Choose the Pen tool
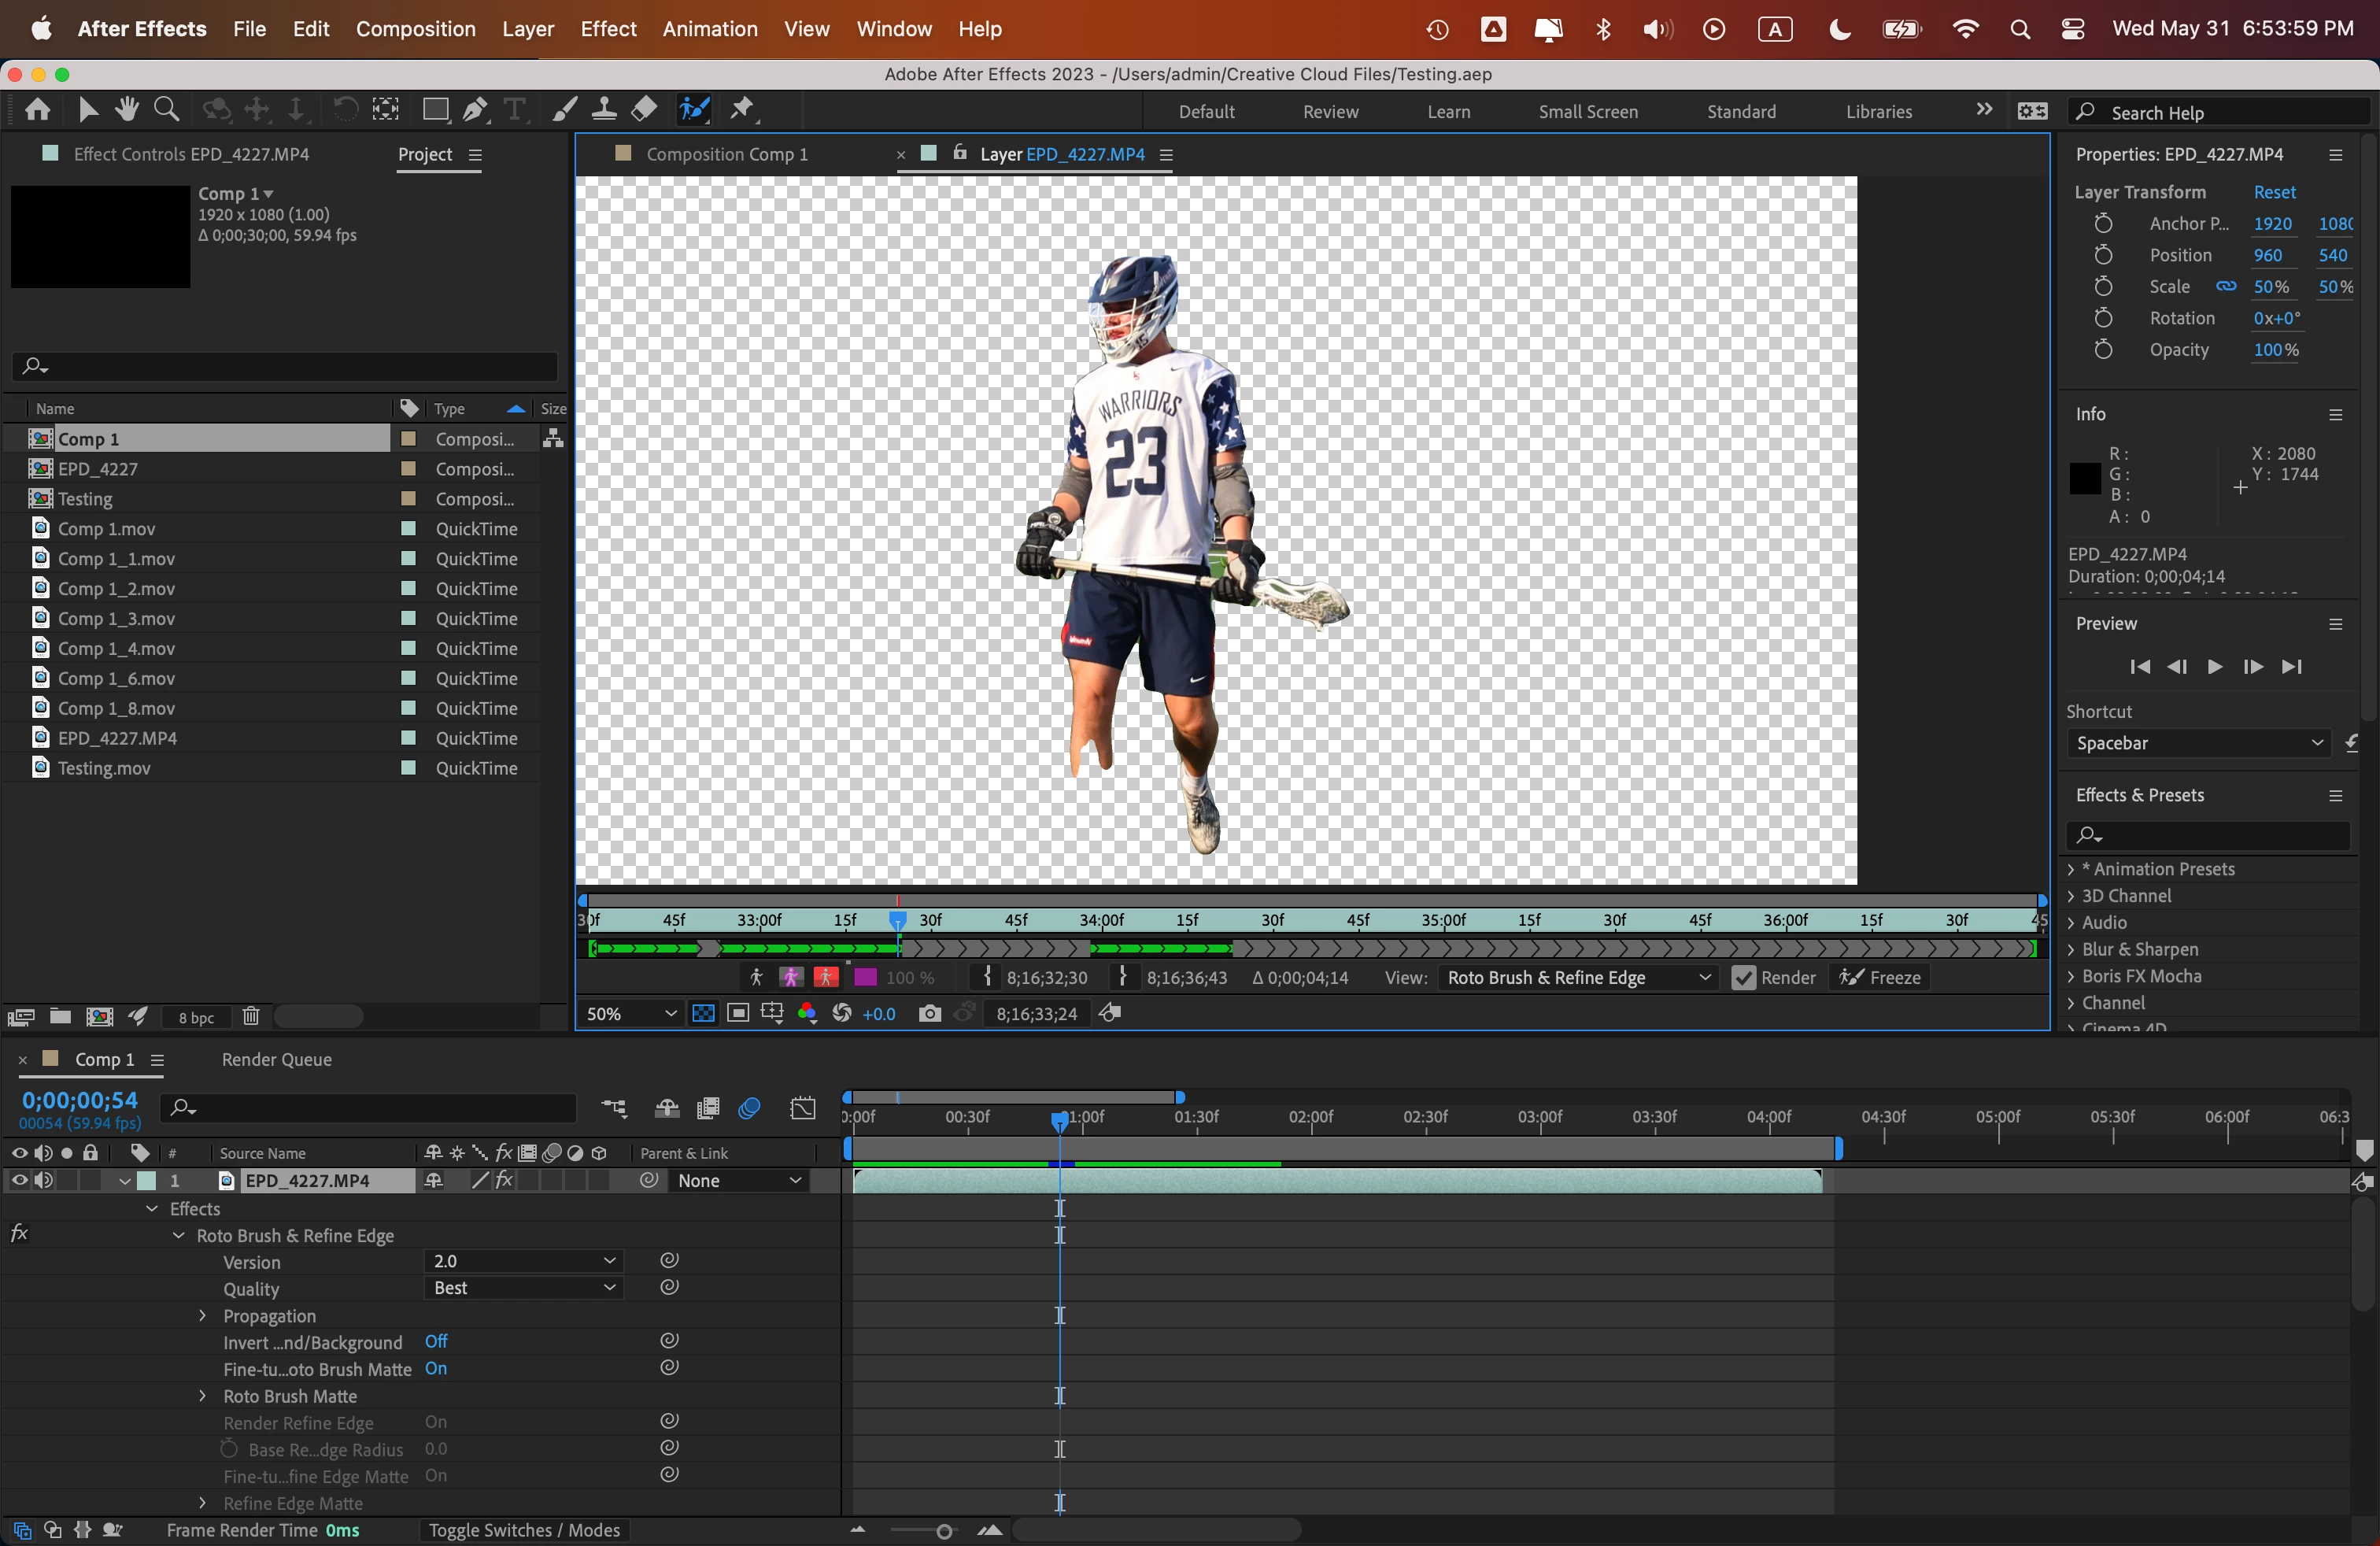This screenshot has width=2380, height=1546. (476, 109)
